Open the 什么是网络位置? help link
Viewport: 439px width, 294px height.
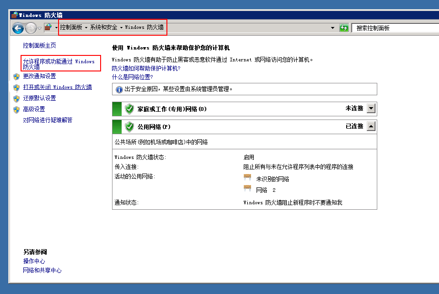click(132, 77)
